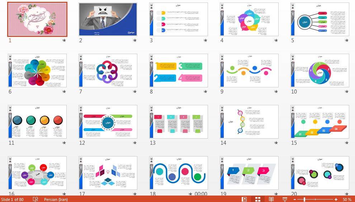Click the animation star under slide 1
This screenshot has width=355, height=202.
click(x=64, y=40)
